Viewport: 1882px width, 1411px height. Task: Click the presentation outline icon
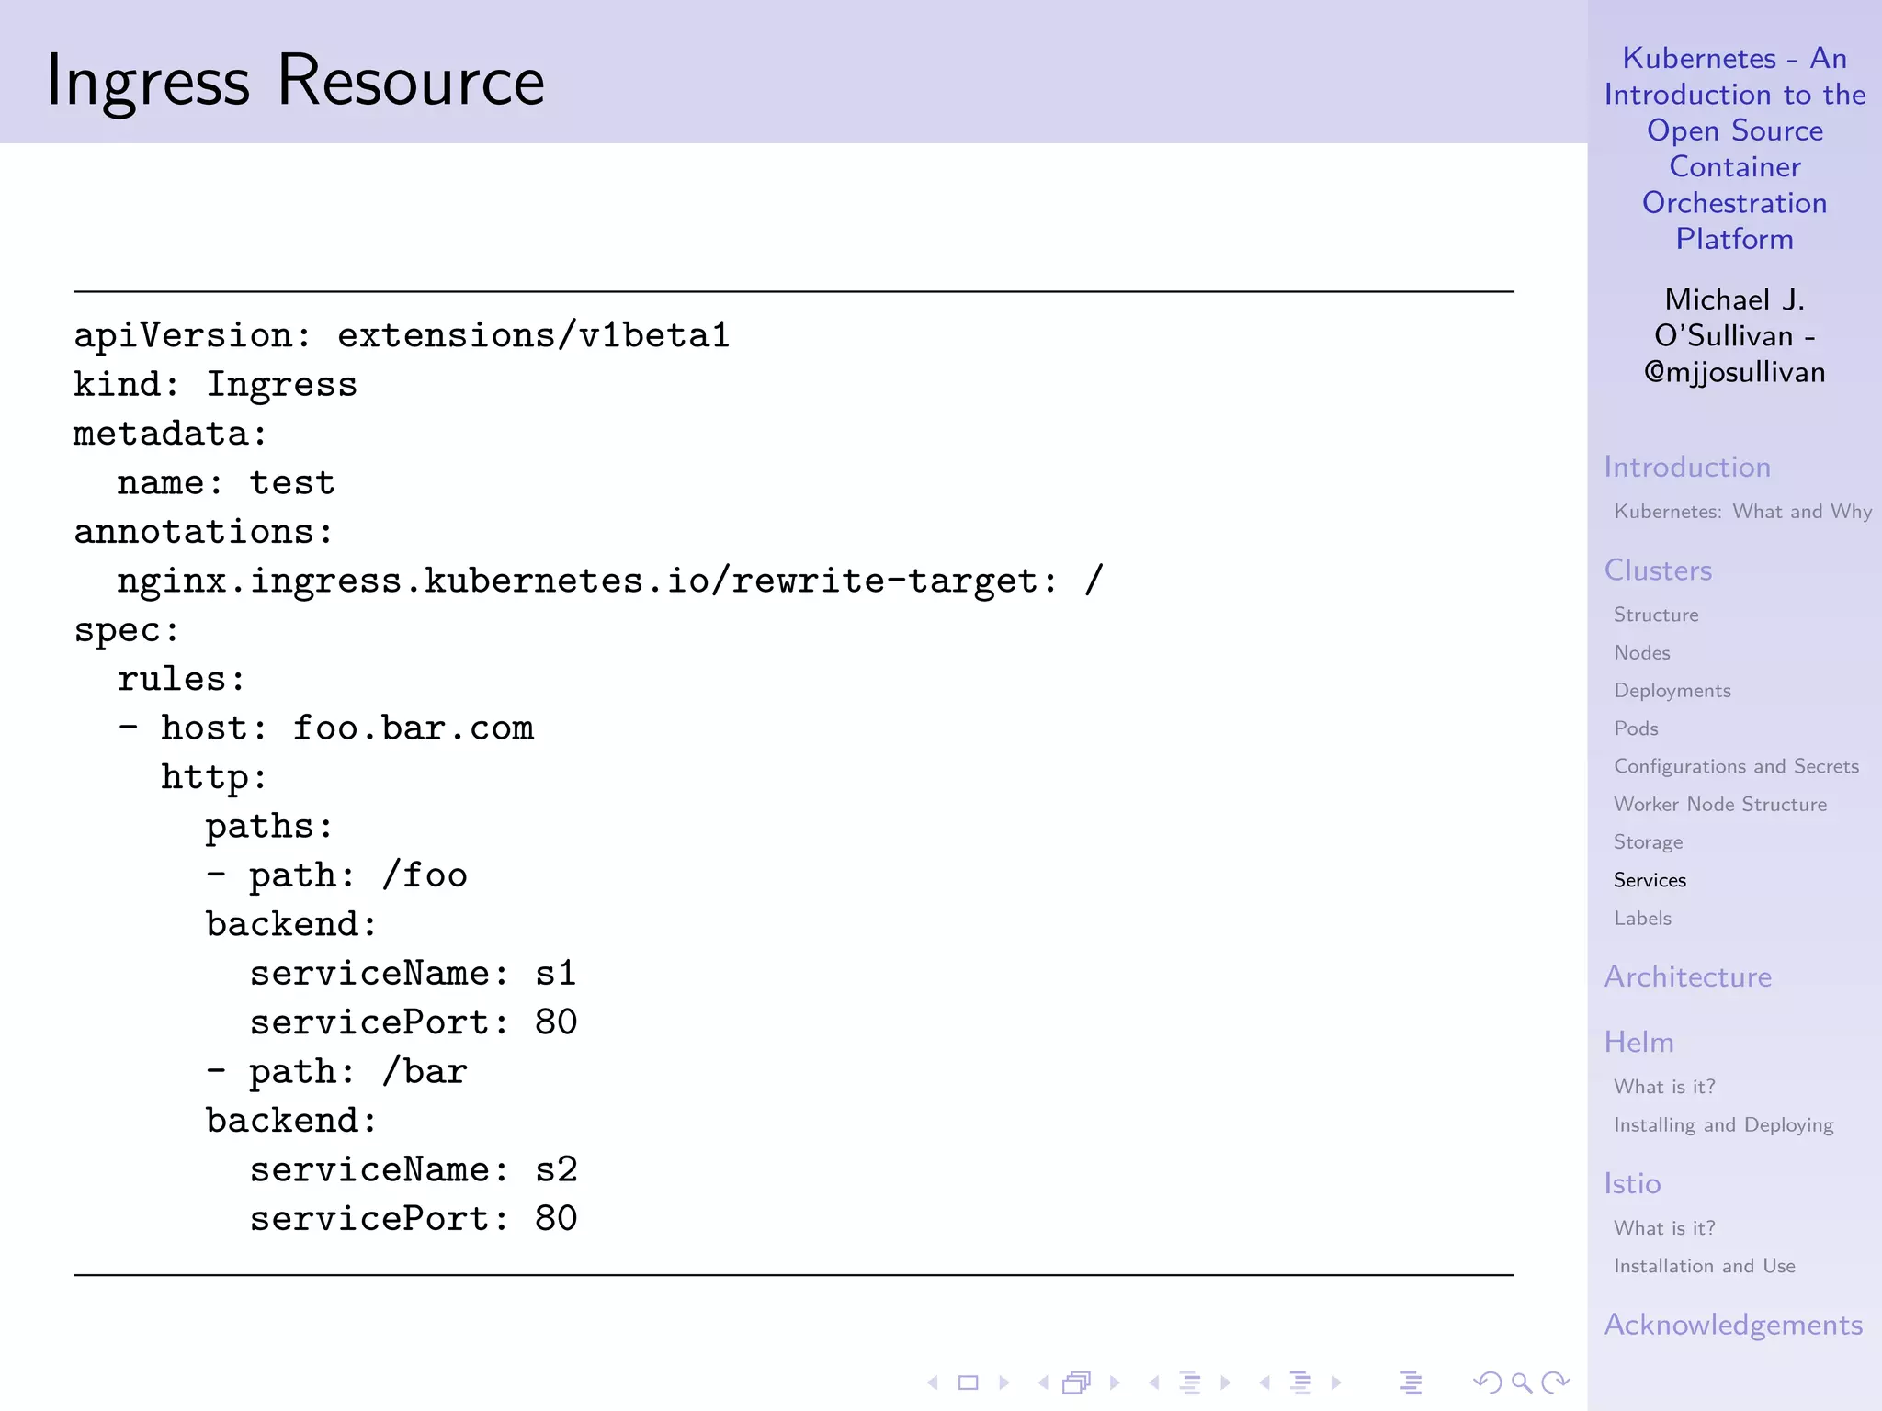[x=1411, y=1383]
